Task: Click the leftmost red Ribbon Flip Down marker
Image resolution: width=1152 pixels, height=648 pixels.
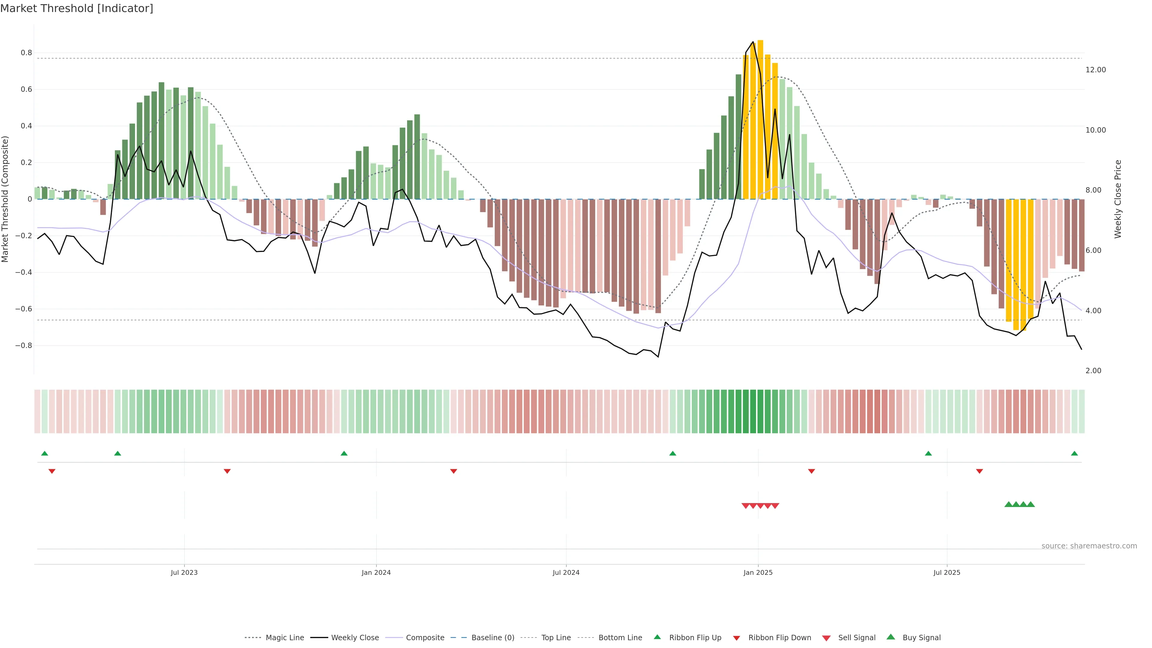Action: coord(52,471)
